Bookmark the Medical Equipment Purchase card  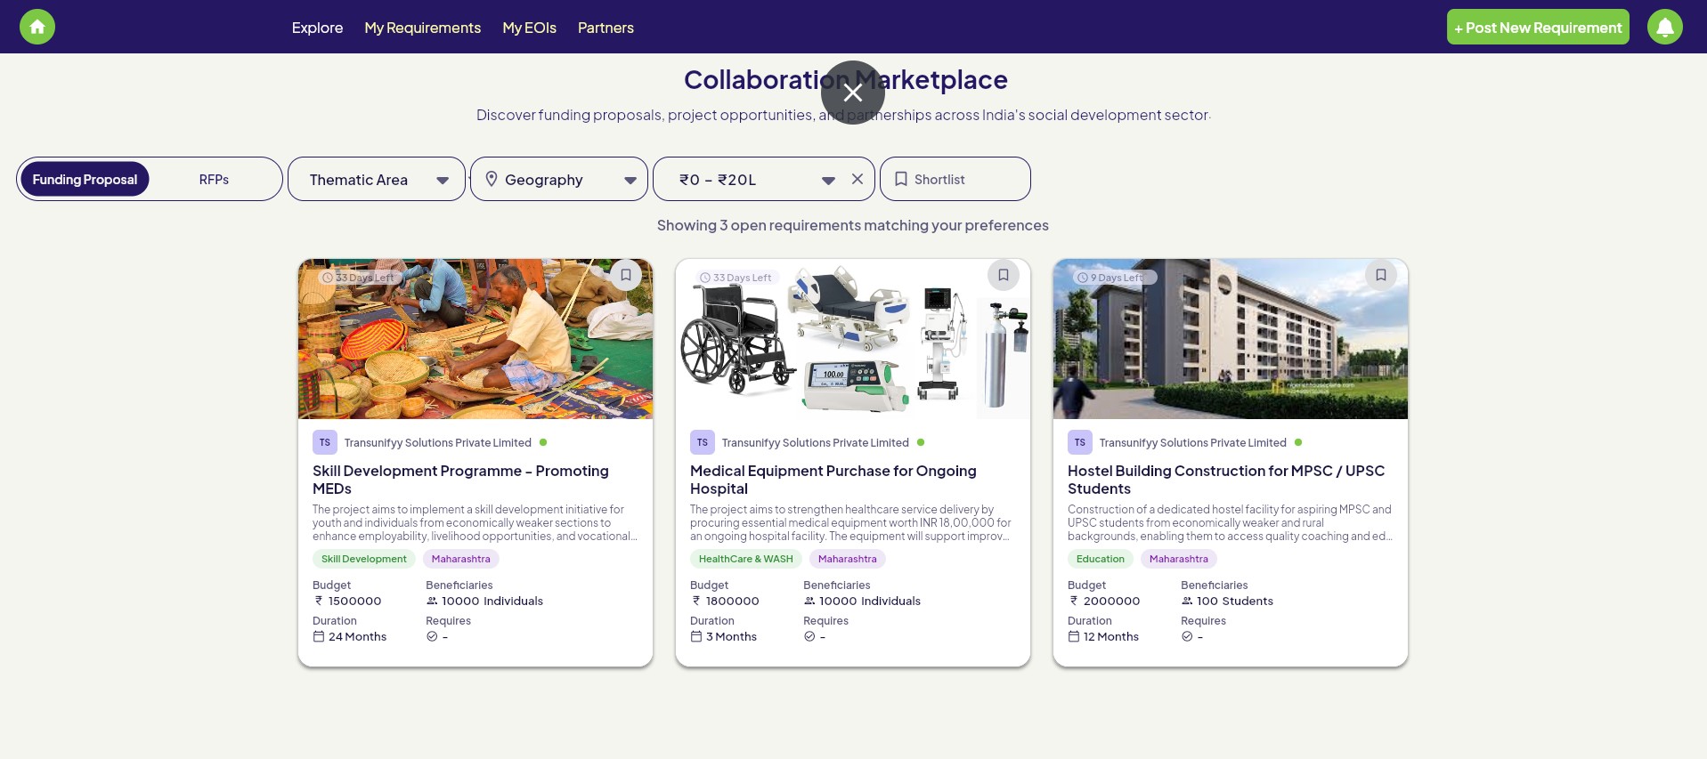pos(1004,275)
